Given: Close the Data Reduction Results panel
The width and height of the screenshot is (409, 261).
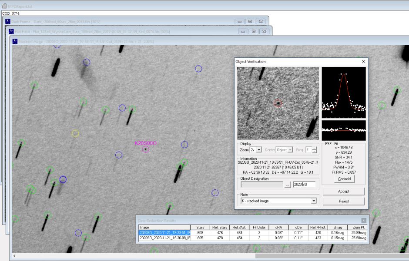Looking at the screenshot, I should (x=364, y=221).
